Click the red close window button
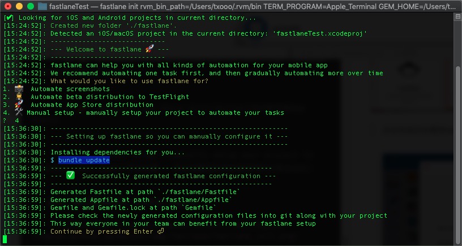Screen dimensions: 462x246 pyautogui.click(x=8, y=6)
